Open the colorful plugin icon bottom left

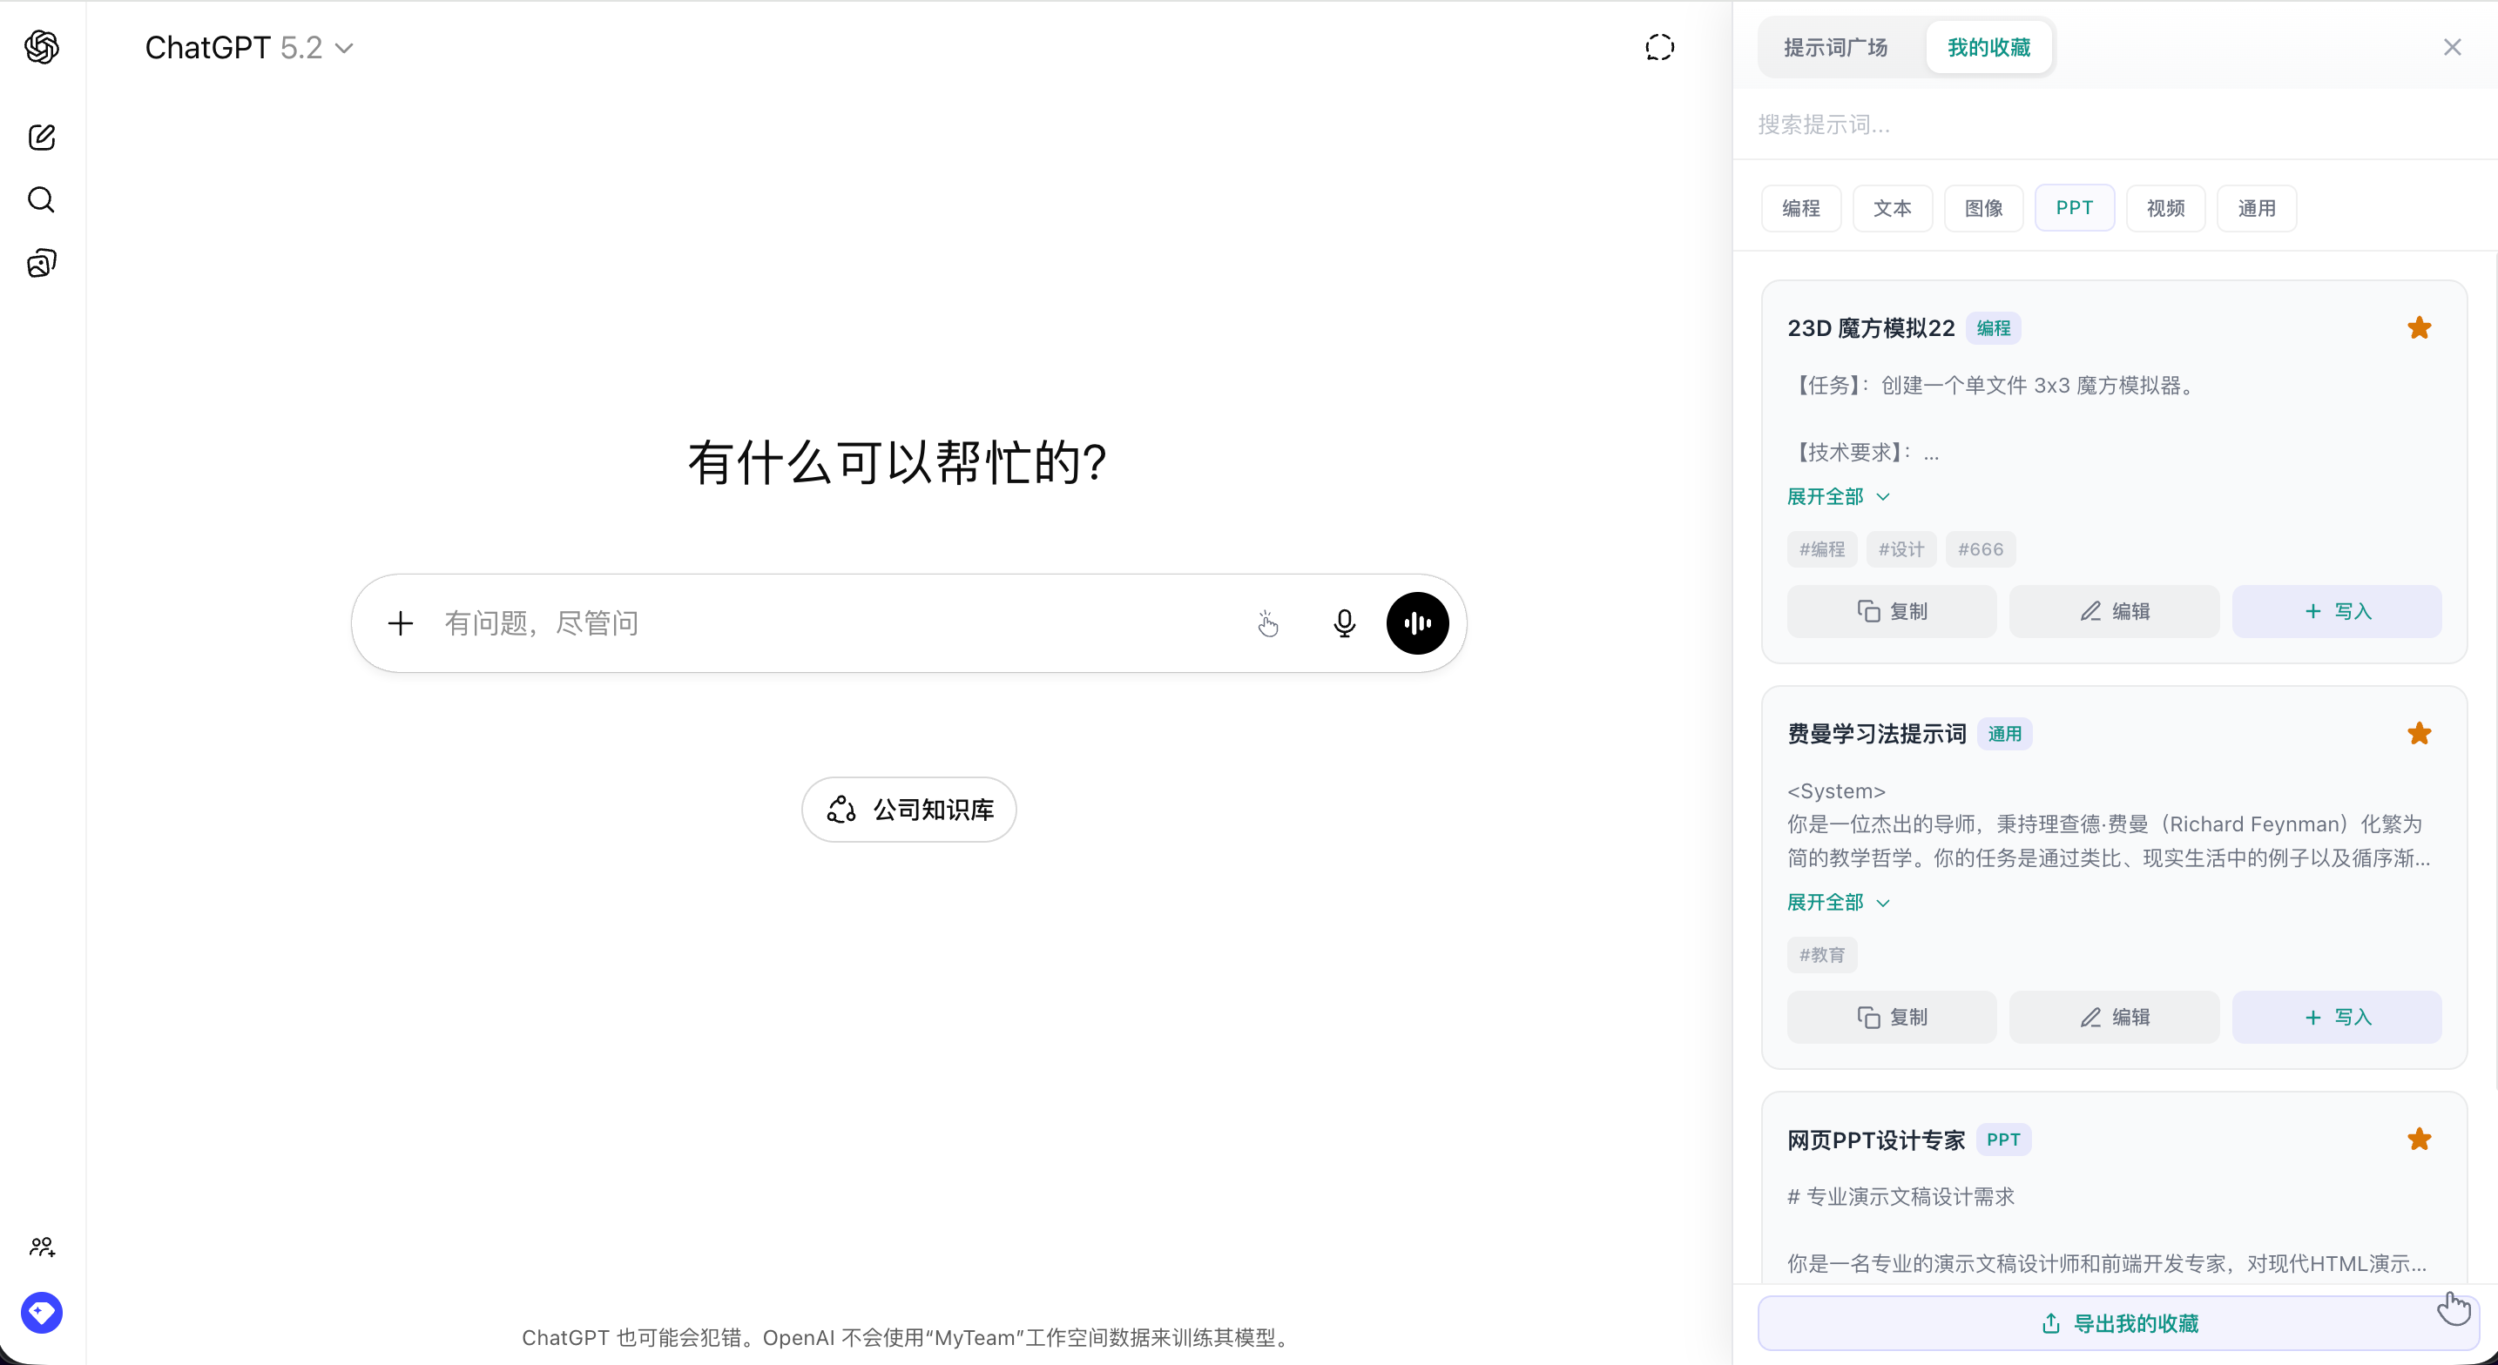click(x=42, y=1313)
